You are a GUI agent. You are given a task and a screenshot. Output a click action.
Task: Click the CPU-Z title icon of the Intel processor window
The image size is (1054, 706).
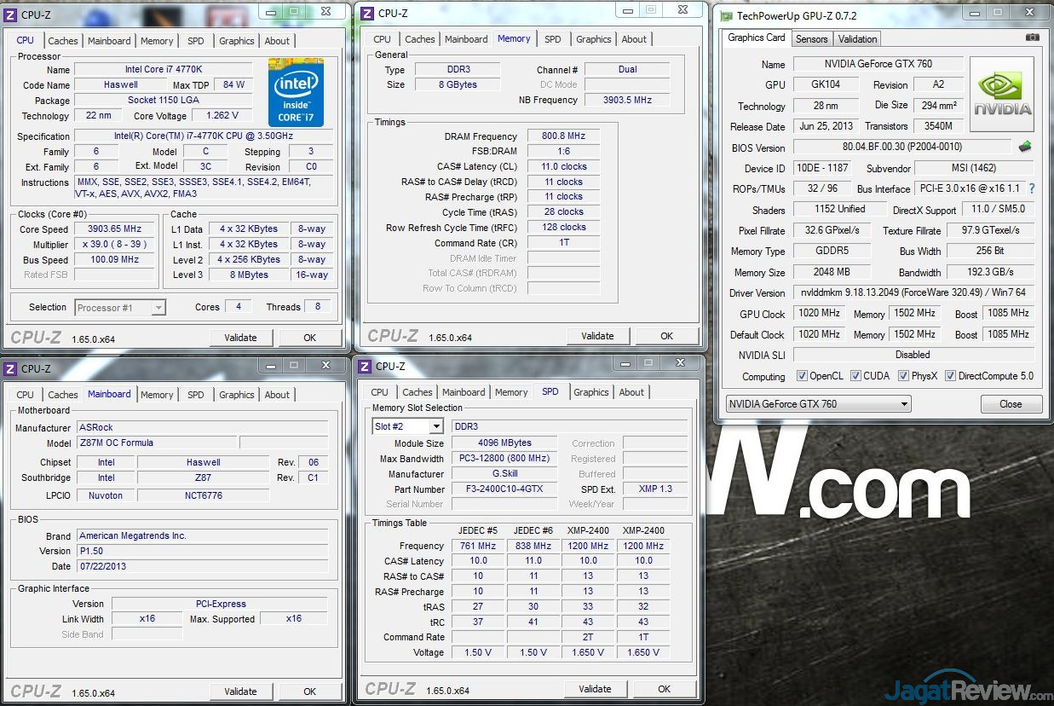pyautogui.click(x=10, y=14)
